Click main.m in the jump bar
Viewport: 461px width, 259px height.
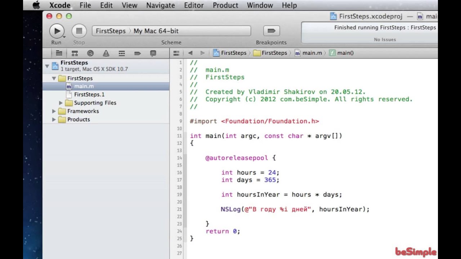(308, 53)
